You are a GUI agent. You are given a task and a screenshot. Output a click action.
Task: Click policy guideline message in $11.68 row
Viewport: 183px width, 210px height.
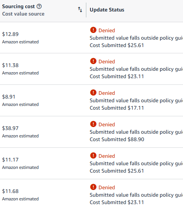point(136,195)
